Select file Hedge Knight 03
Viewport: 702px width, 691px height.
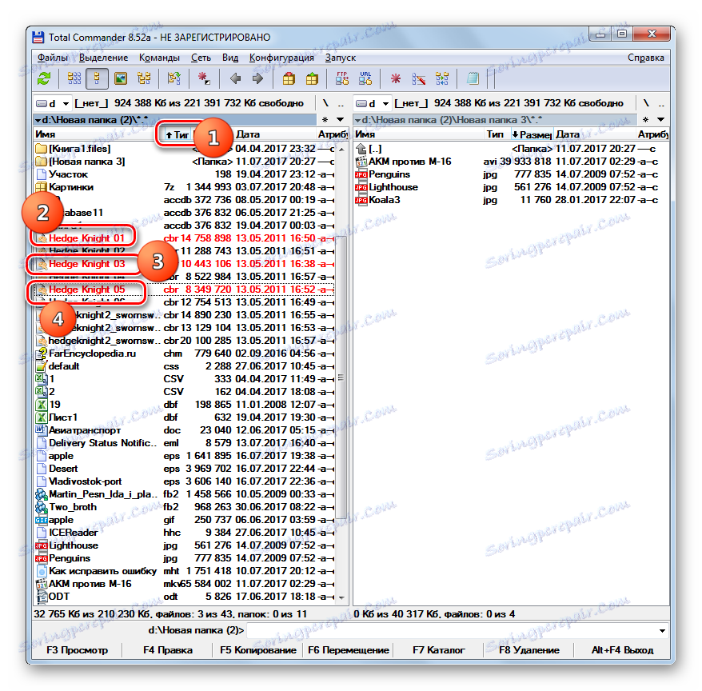click(184, 264)
